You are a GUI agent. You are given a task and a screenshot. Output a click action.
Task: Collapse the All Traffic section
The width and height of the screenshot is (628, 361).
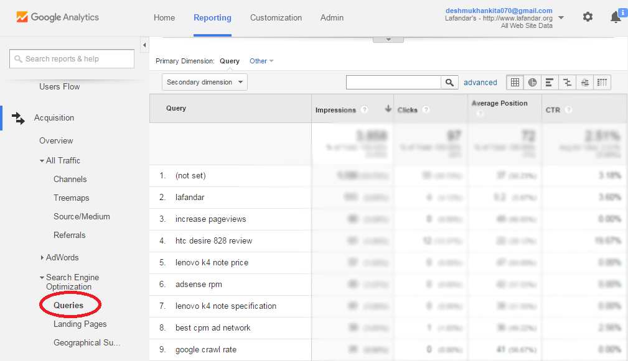click(42, 161)
